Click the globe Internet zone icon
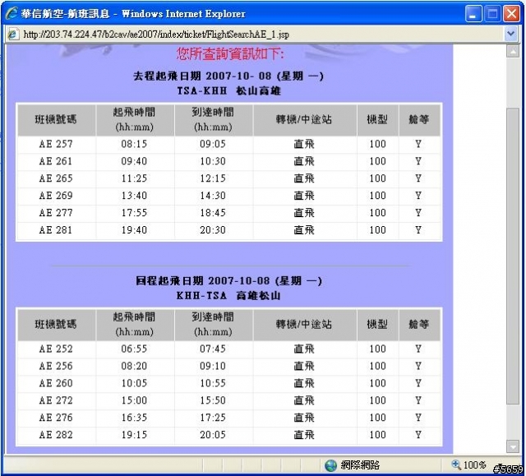 point(330,465)
